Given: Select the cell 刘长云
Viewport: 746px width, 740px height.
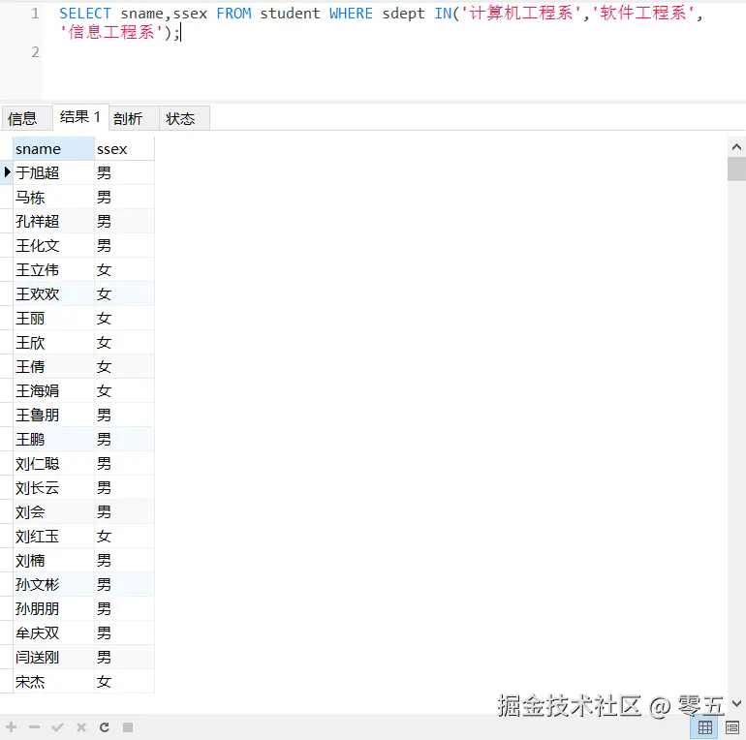Looking at the screenshot, I should pyautogui.click(x=53, y=488).
